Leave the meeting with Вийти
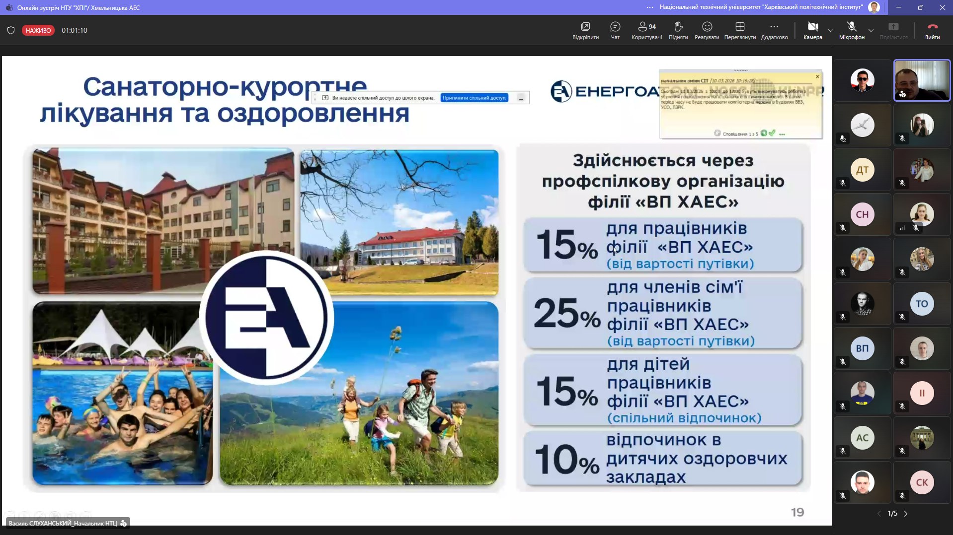The image size is (953, 535). 932,30
